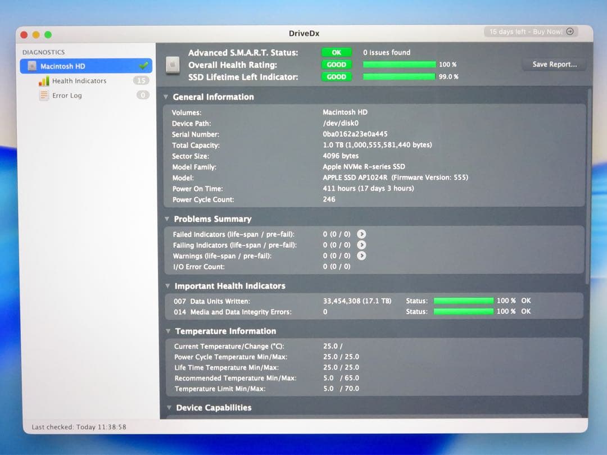Click 'Apple NVMe R-series SSD' model family
Viewport: 607px width, 455px height.
(x=364, y=166)
